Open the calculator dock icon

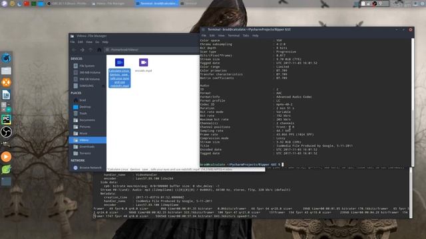click(6, 107)
